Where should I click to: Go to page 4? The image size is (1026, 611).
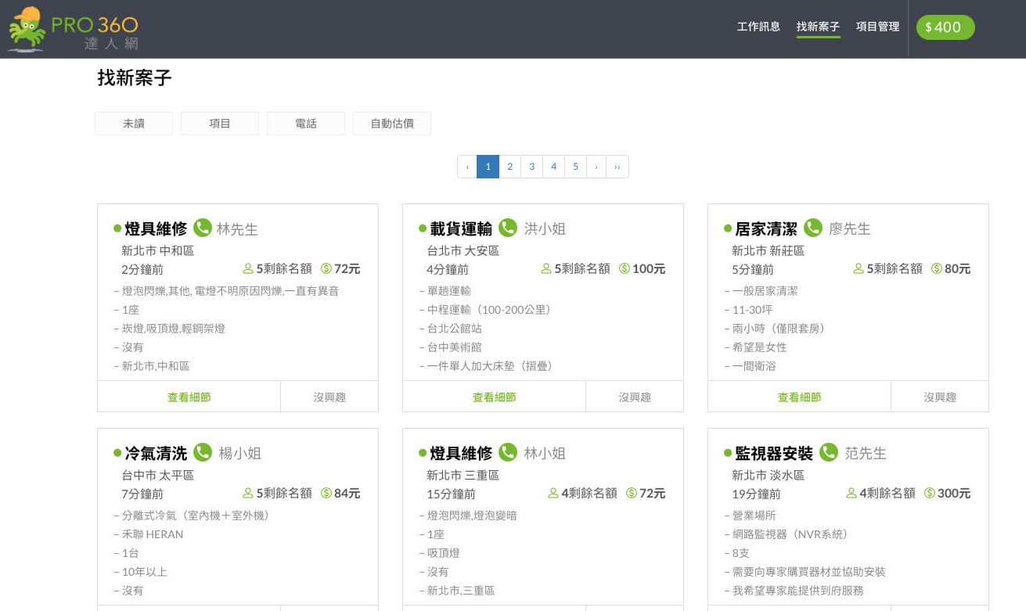[x=553, y=167]
